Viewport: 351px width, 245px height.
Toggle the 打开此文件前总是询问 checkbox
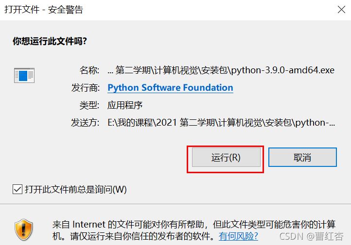tap(17, 189)
